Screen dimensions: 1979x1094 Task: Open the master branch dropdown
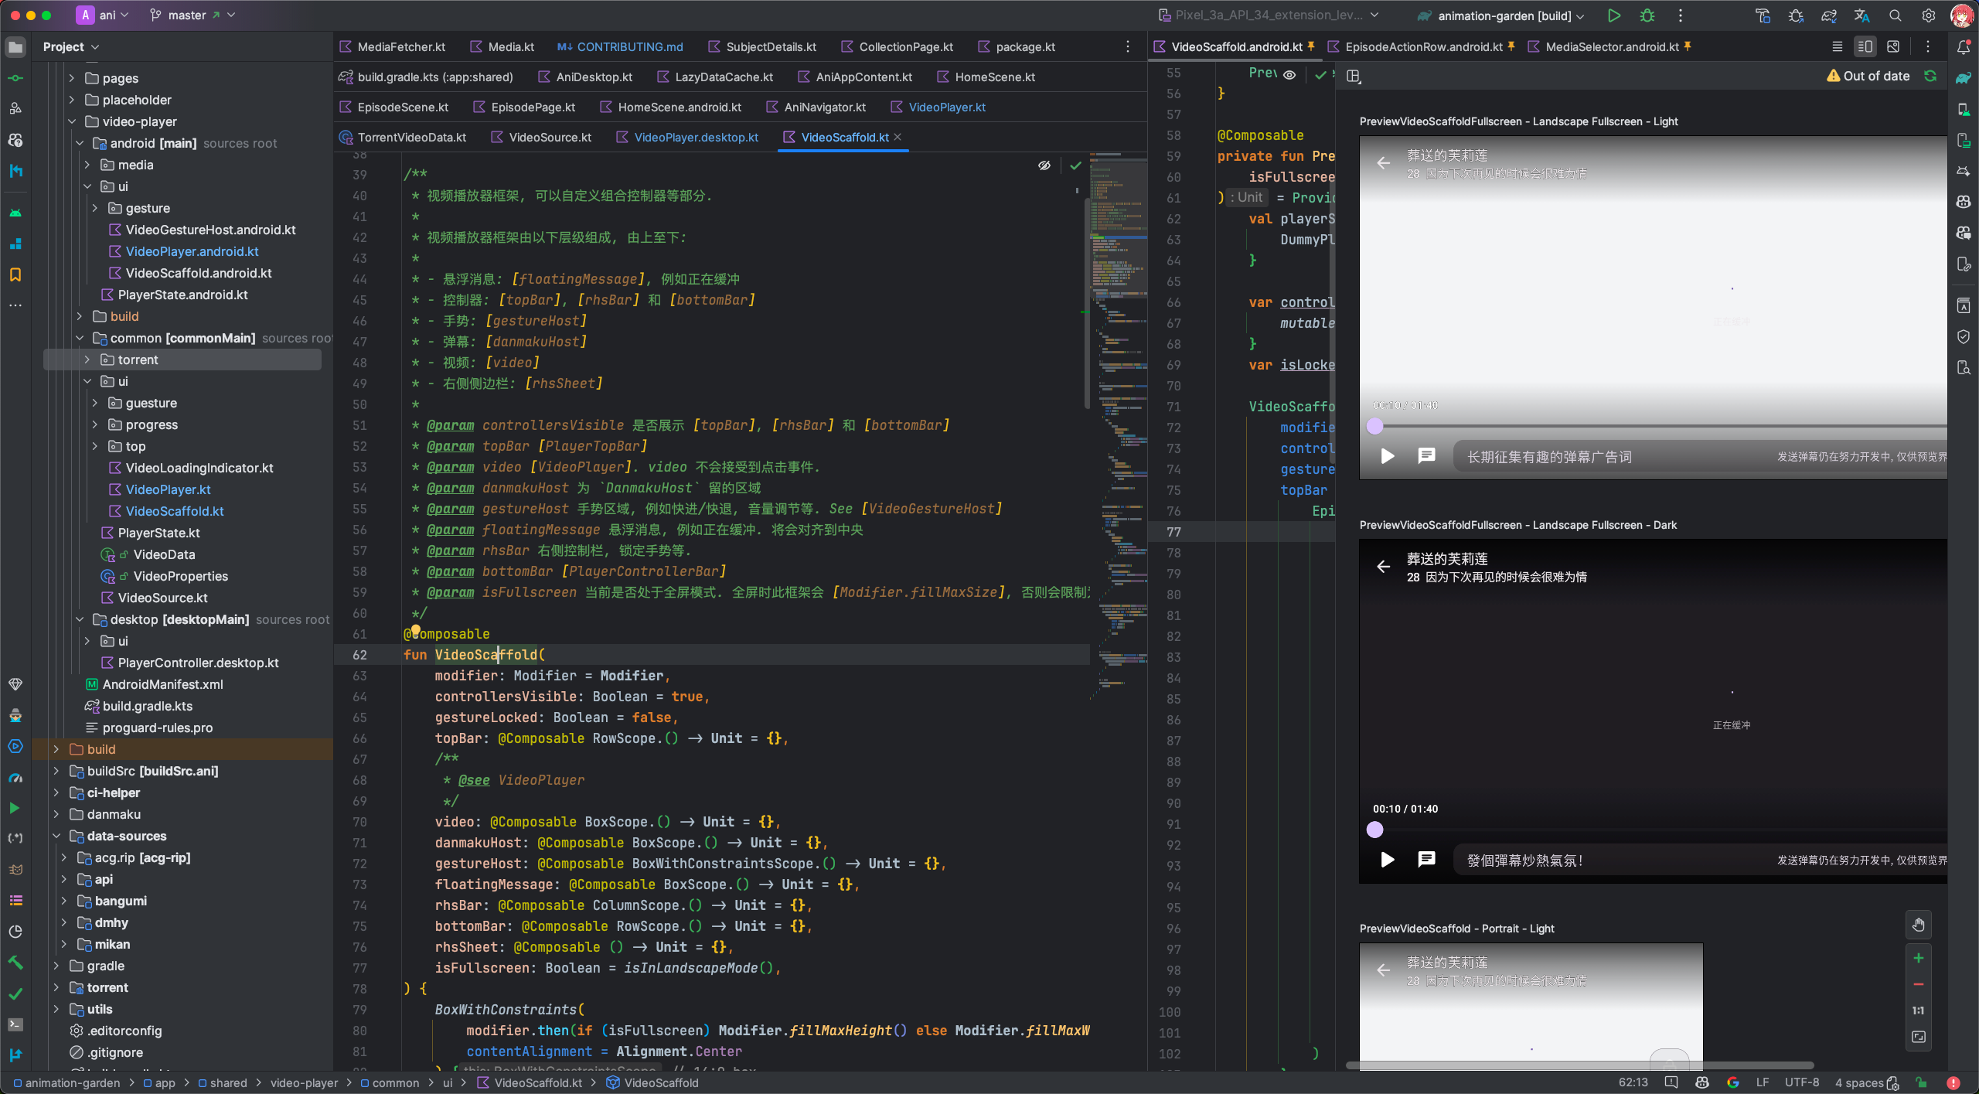coord(193,15)
